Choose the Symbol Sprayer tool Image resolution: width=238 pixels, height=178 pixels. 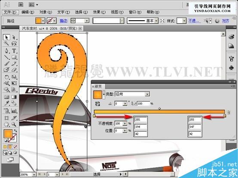point(6,111)
